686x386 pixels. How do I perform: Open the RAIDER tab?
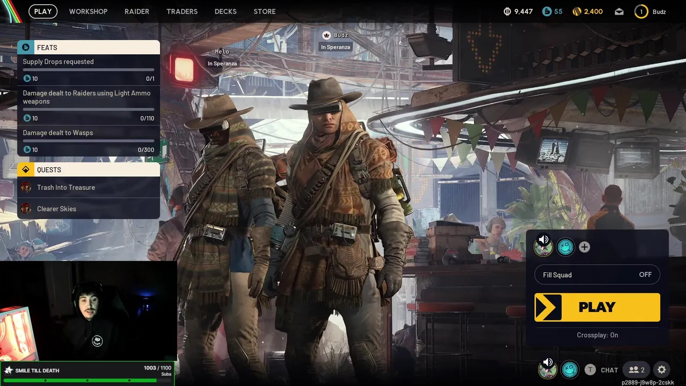click(137, 11)
